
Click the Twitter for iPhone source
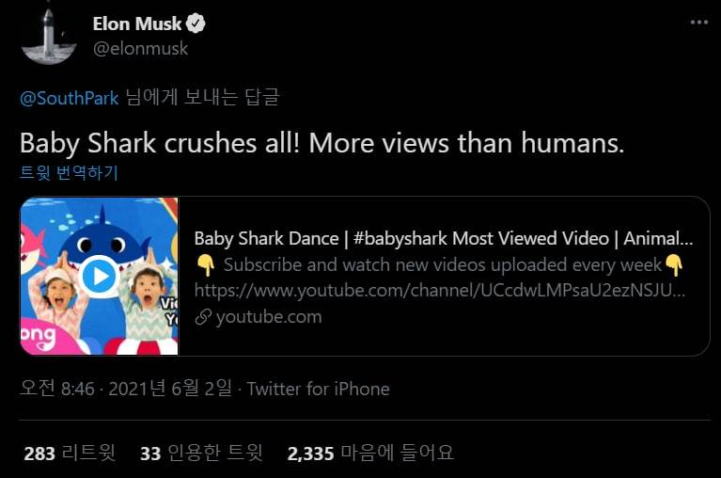(x=318, y=389)
